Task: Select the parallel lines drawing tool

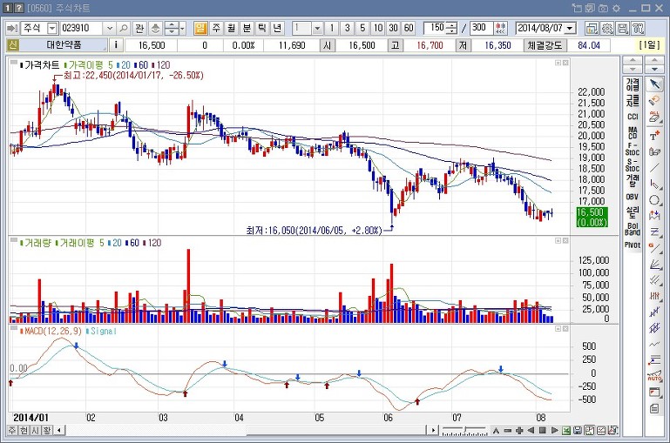Action: [x=654, y=280]
